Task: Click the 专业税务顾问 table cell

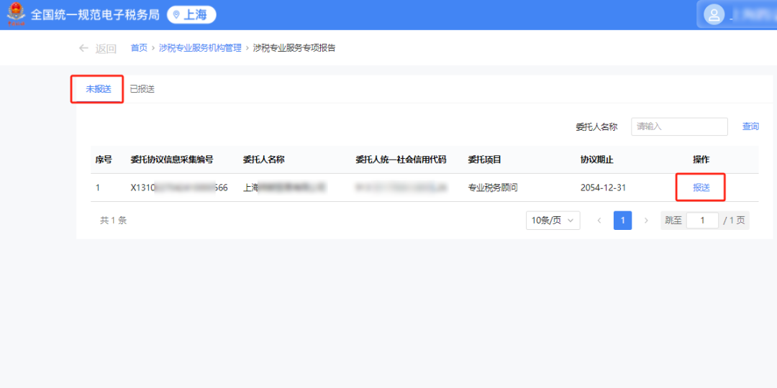Action: [493, 188]
